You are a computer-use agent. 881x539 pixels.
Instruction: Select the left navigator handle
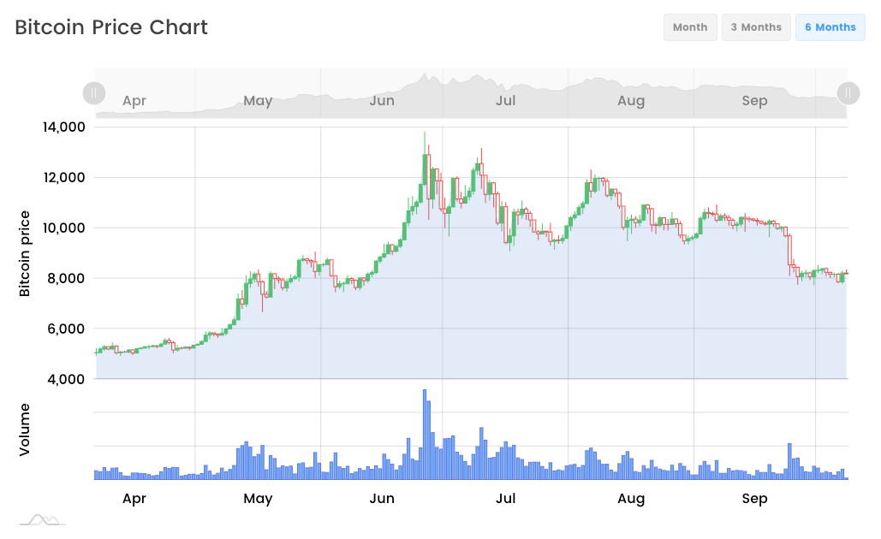[x=94, y=92]
